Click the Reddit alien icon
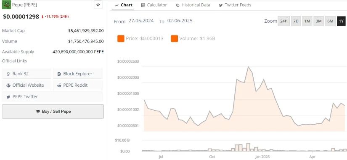347x160 pixels. [x=59, y=85]
